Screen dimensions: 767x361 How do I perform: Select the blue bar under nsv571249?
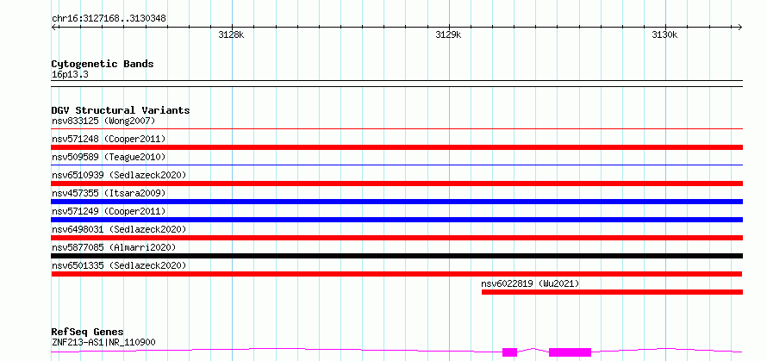(x=396, y=220)
